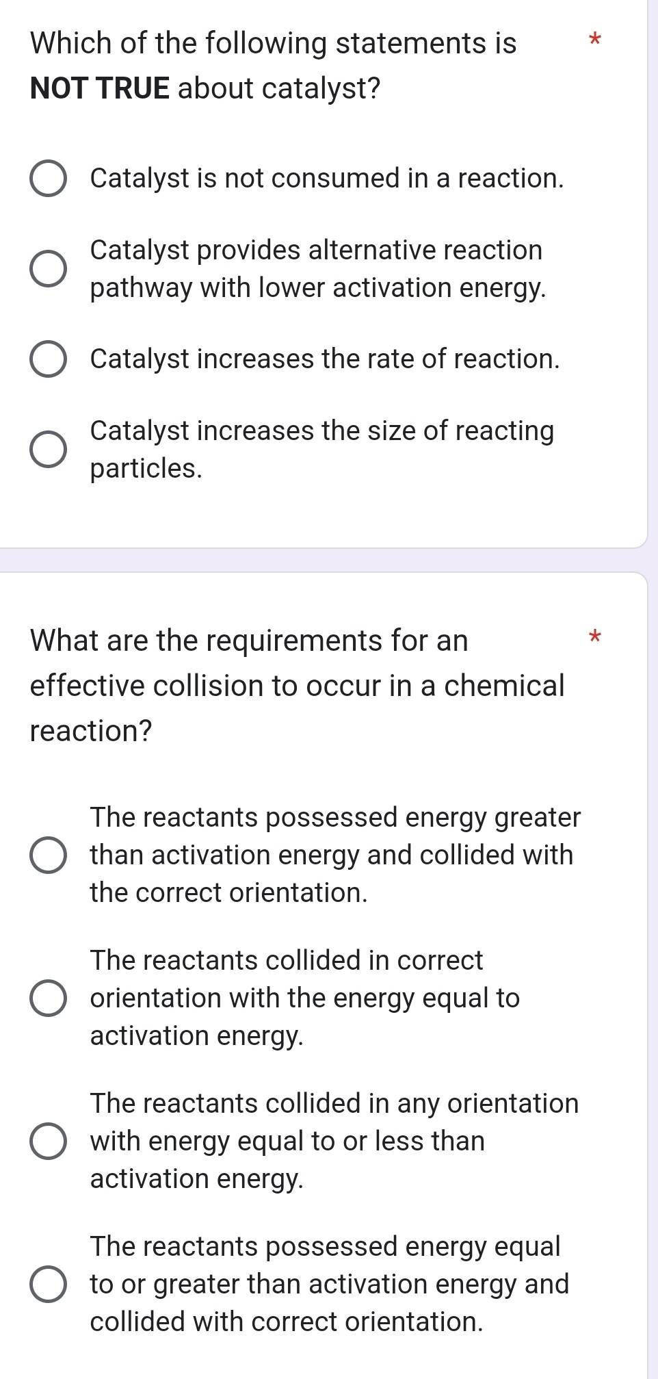This screenshot has width=658, height=1379.
Task: Click the text 'collided with correct orientation.'
Action: [287, 1322]
